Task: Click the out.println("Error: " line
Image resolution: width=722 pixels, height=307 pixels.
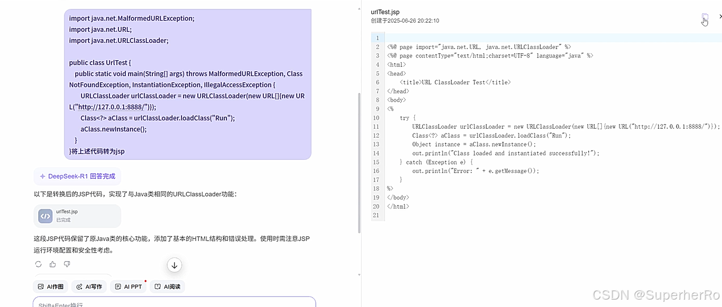Action: point(476,171)
